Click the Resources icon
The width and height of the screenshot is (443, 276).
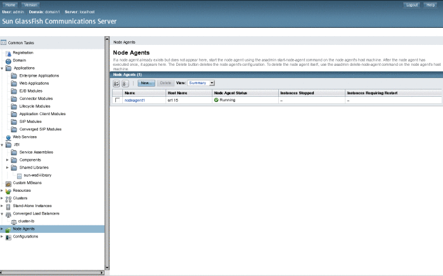pyautogui.click(x=8, y=191)
